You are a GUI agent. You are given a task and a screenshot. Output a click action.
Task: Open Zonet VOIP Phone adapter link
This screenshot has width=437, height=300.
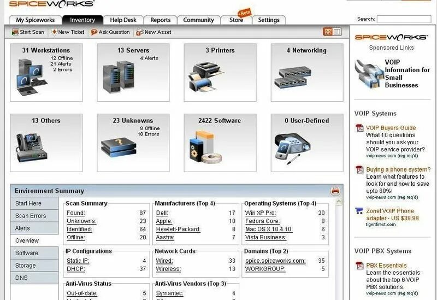392,214
